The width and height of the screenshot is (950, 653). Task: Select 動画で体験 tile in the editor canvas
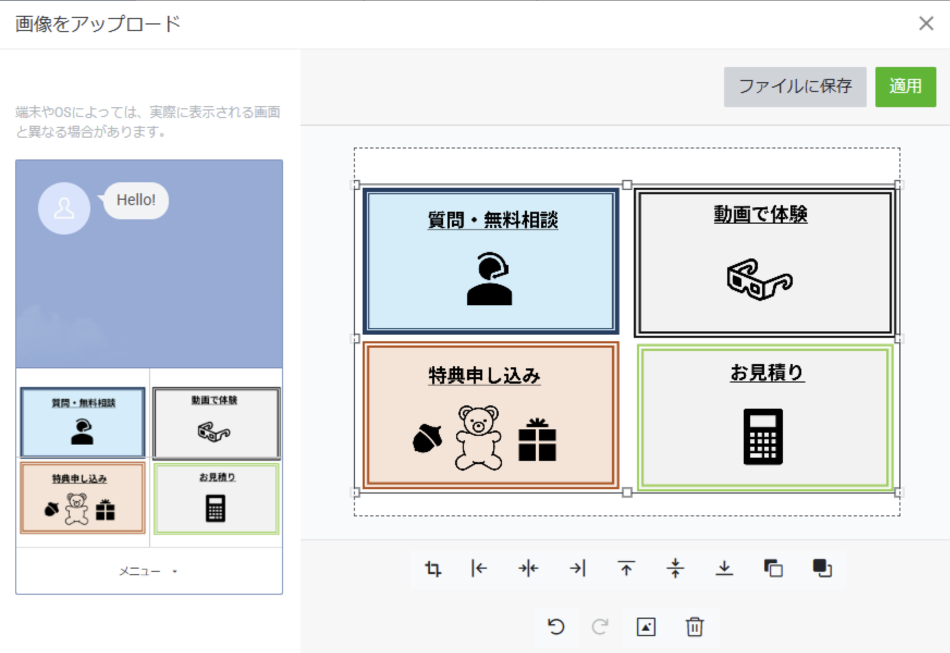pyautogui.click(x=764, y=262)
